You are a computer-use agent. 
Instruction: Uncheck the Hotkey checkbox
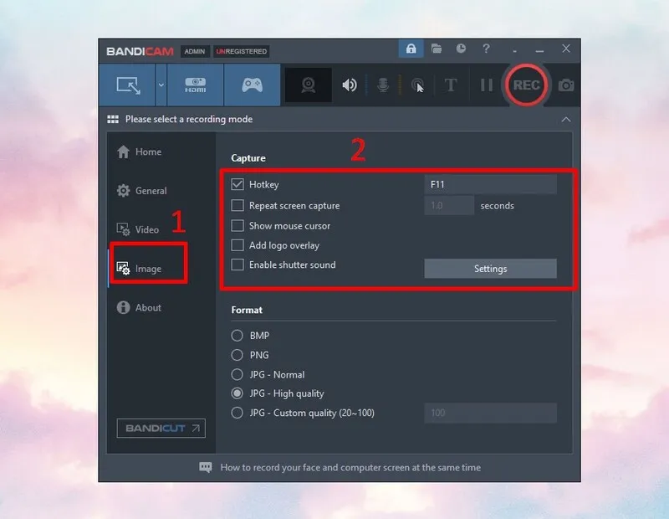[237, 184]
